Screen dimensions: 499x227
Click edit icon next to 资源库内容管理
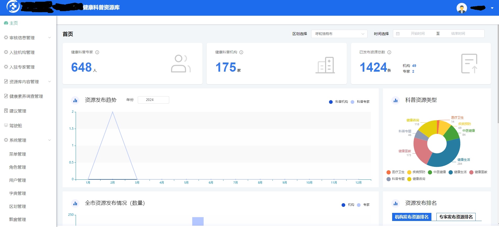point(6,82)
